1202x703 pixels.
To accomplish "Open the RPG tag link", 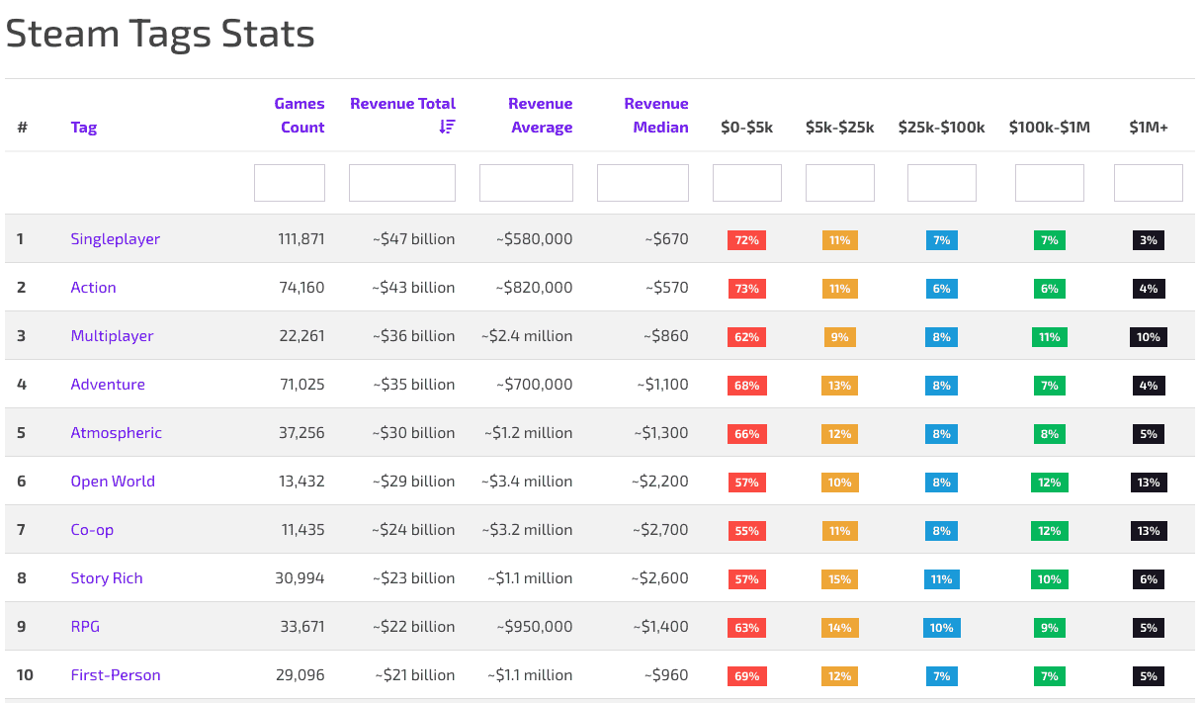I will 85,627.
